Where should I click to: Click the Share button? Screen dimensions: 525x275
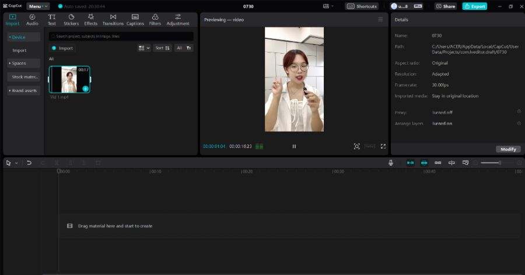click(446, 6)
